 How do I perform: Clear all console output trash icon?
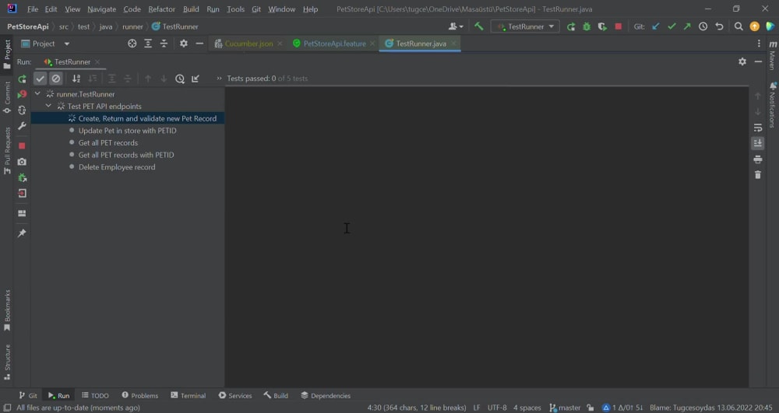(x=758, y=174)
